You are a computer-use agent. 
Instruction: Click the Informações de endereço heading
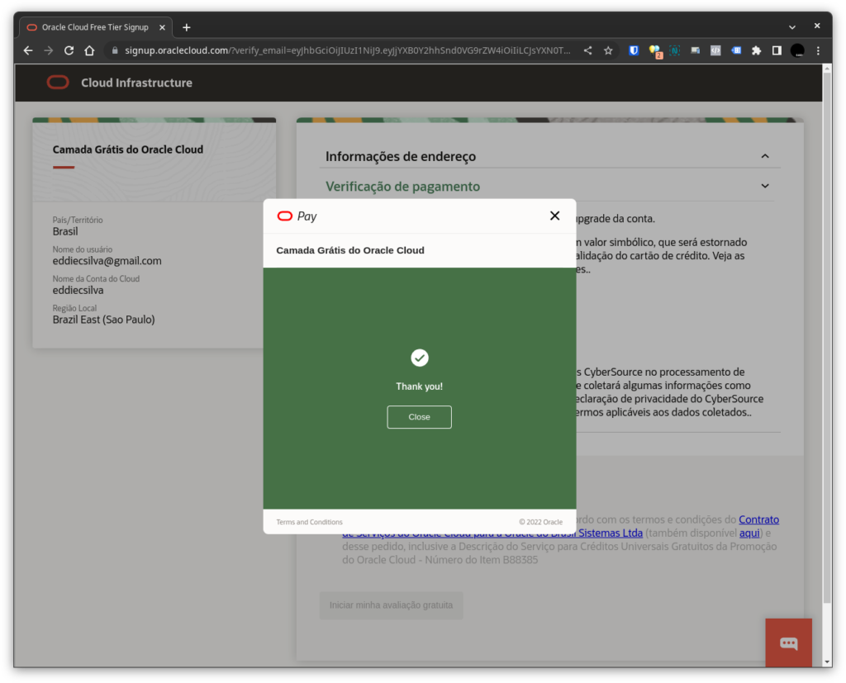click(x=401, y=156)
